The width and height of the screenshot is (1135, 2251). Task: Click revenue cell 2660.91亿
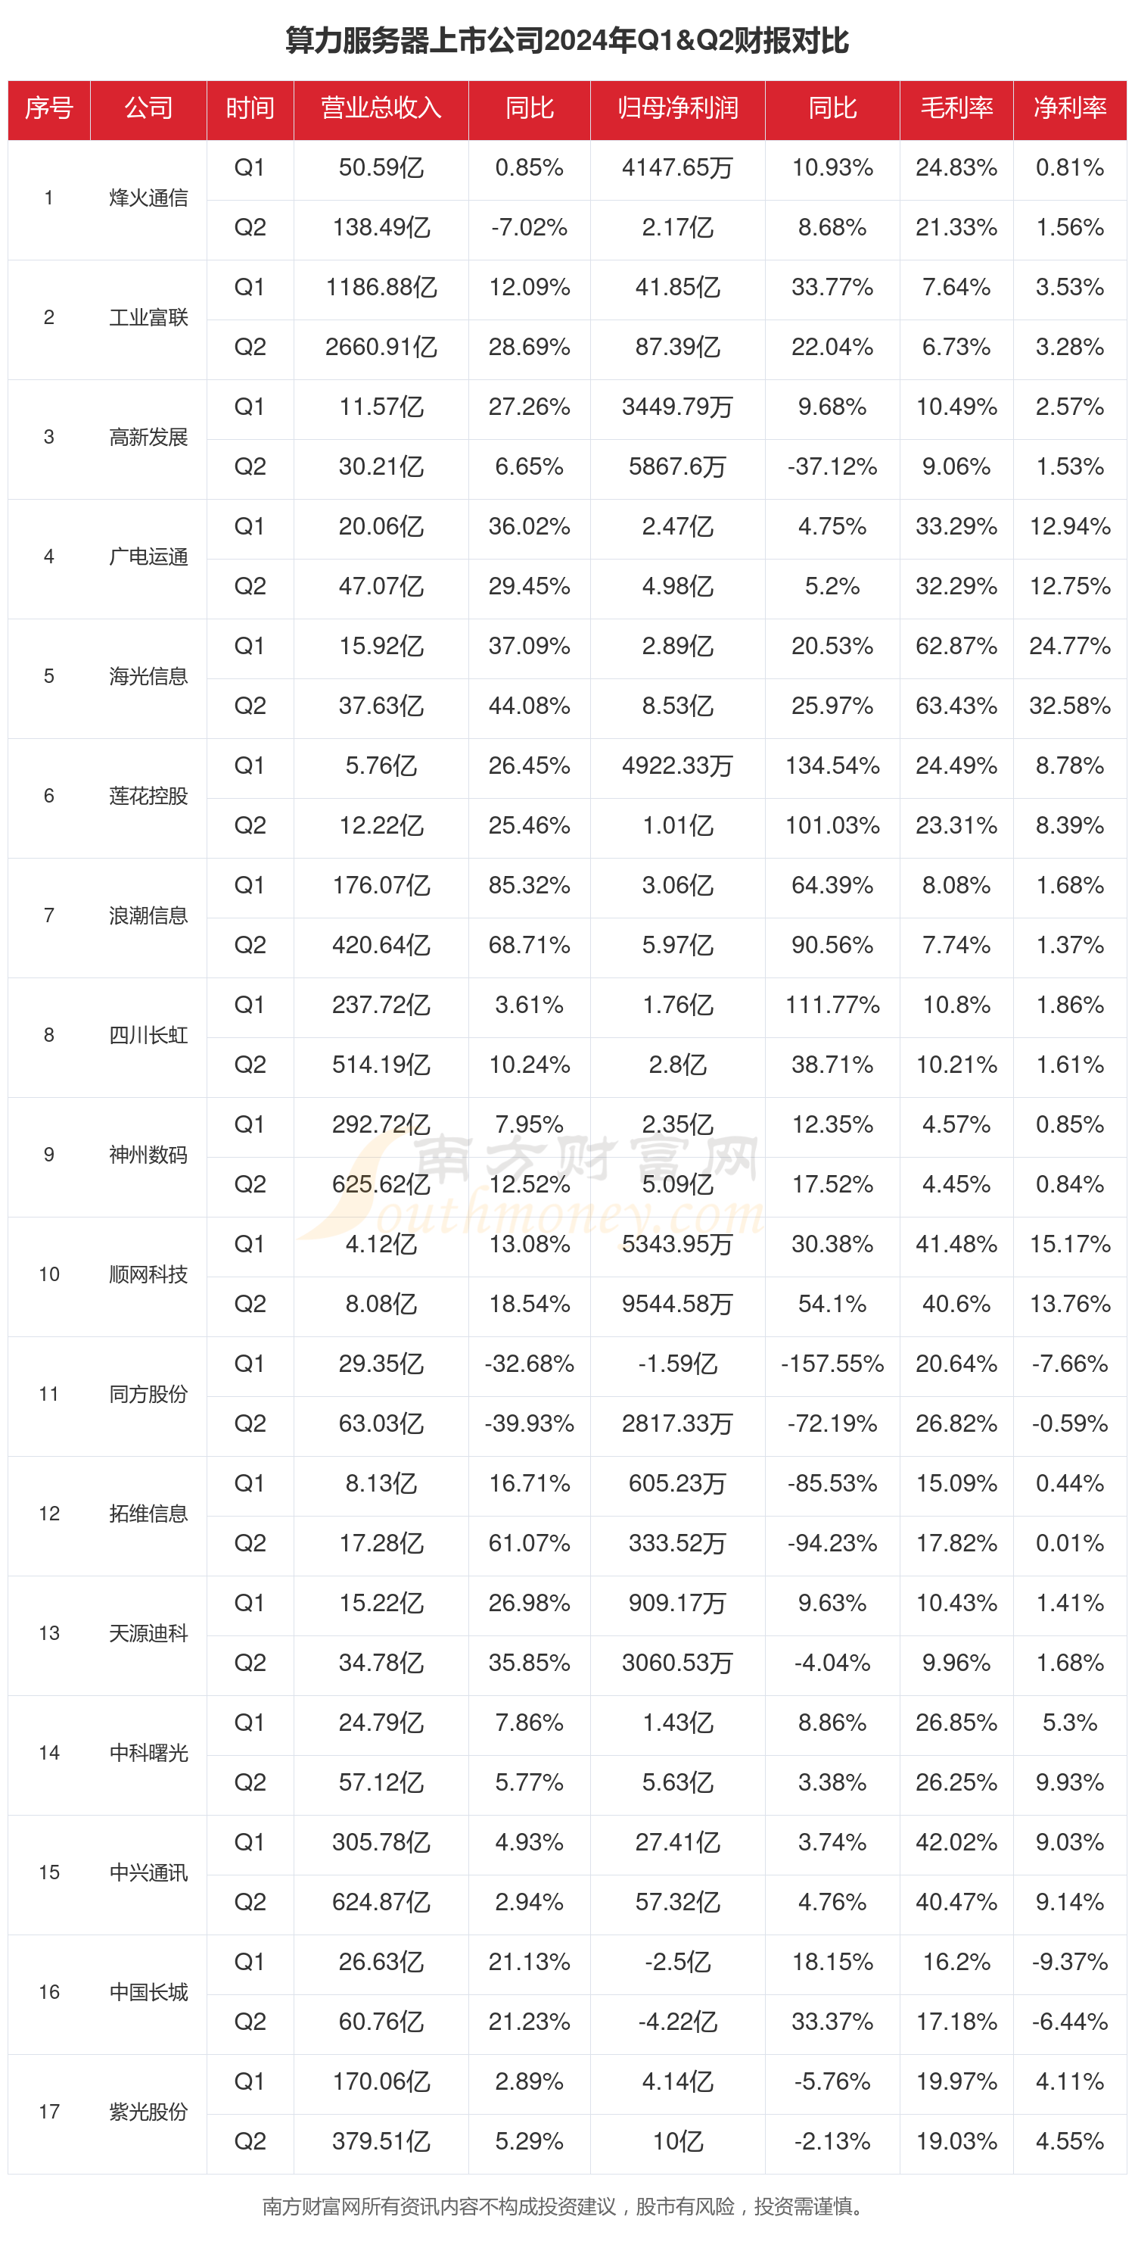pos(381,348)
